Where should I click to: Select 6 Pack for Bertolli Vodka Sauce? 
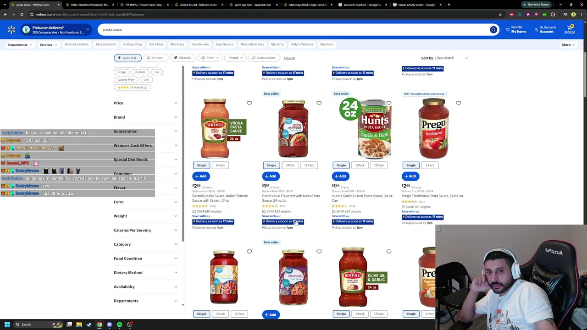(x=220, y=165)
